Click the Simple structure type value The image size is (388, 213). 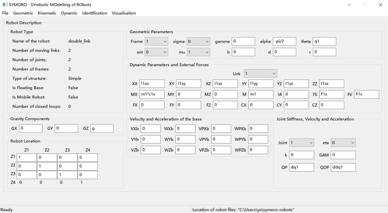tap(75, 78)
